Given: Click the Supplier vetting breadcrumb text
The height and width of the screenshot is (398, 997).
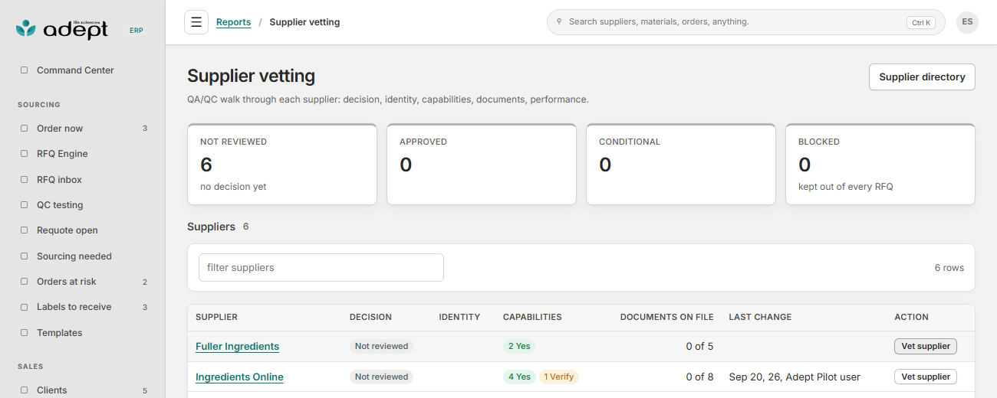Looking at the screenshot, I should click(x=304, y=22).
